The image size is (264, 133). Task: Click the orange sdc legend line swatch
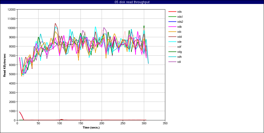point(172,32)
